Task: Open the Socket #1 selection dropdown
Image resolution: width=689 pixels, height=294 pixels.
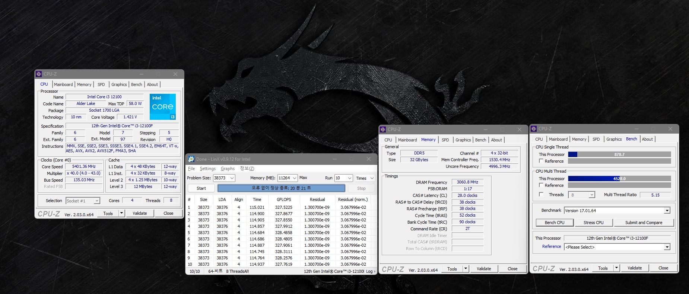Action: pos(97,201)
